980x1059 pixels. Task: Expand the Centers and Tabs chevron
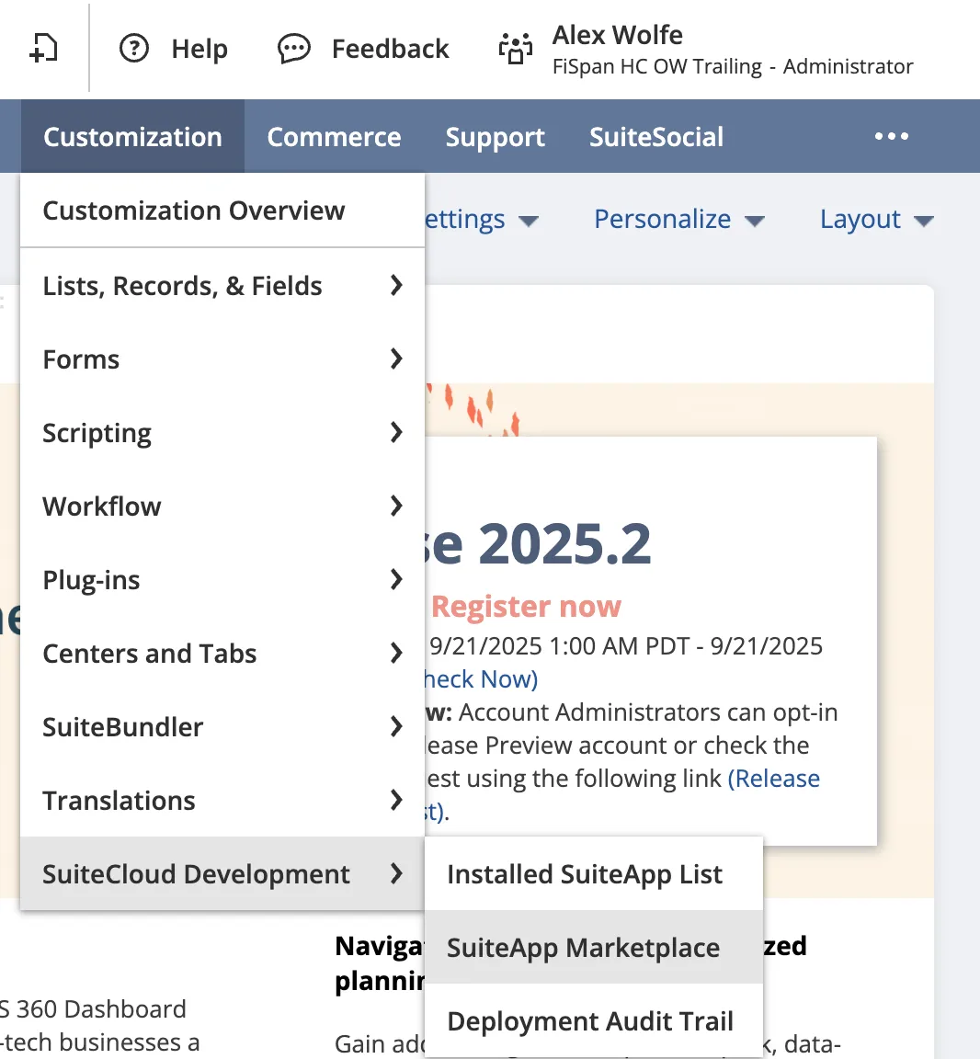click(396, 653)
